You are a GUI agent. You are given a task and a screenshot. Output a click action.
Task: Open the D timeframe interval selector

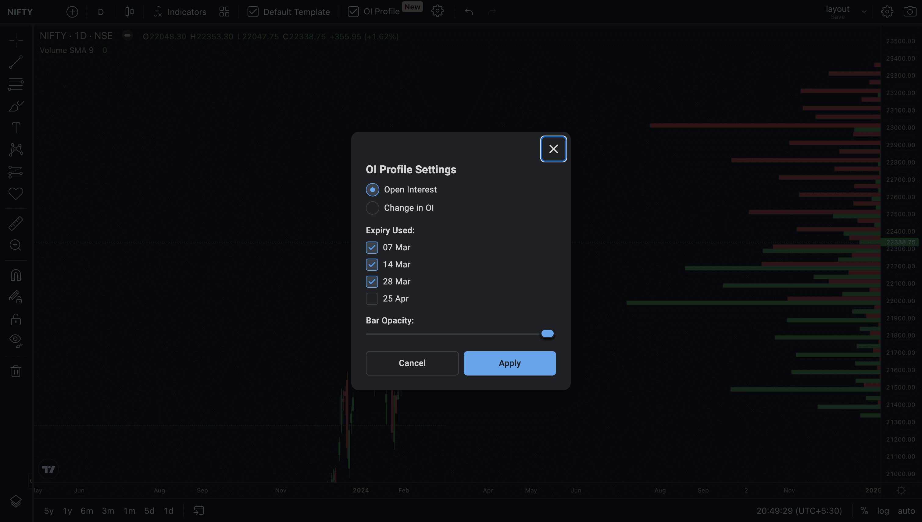coord(101,12)
